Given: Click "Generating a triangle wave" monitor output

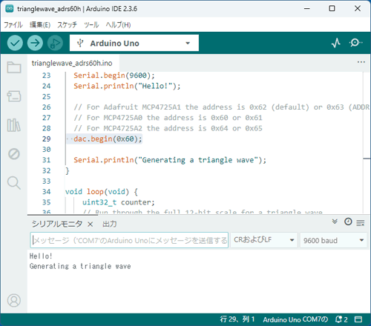Looking at the screenshot, I should coord(80,266).
